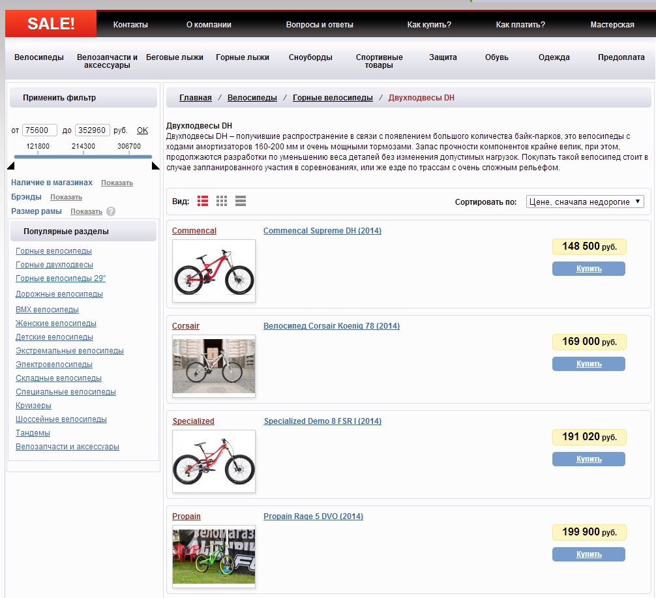
Task: Open Вопросы и ответы page
Action: tap(320, 25)
